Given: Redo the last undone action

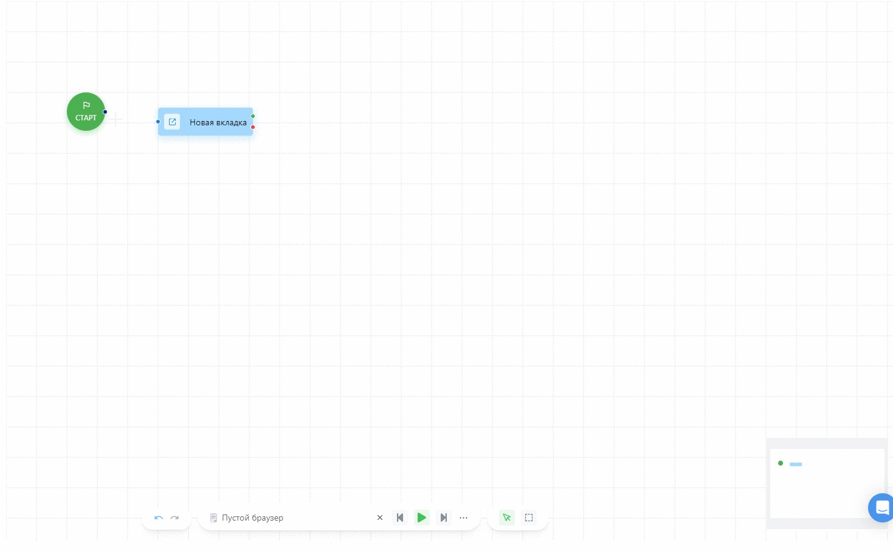Looking at the screenshot, I should coord(174,518).
